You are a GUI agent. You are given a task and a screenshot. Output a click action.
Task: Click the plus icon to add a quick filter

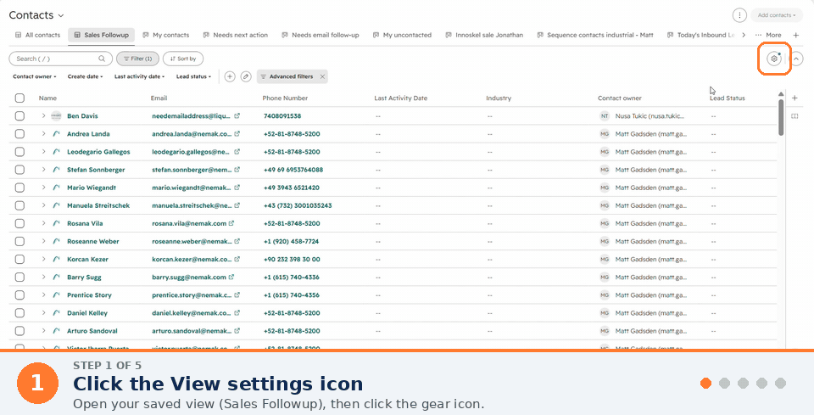tap(230, 76)
